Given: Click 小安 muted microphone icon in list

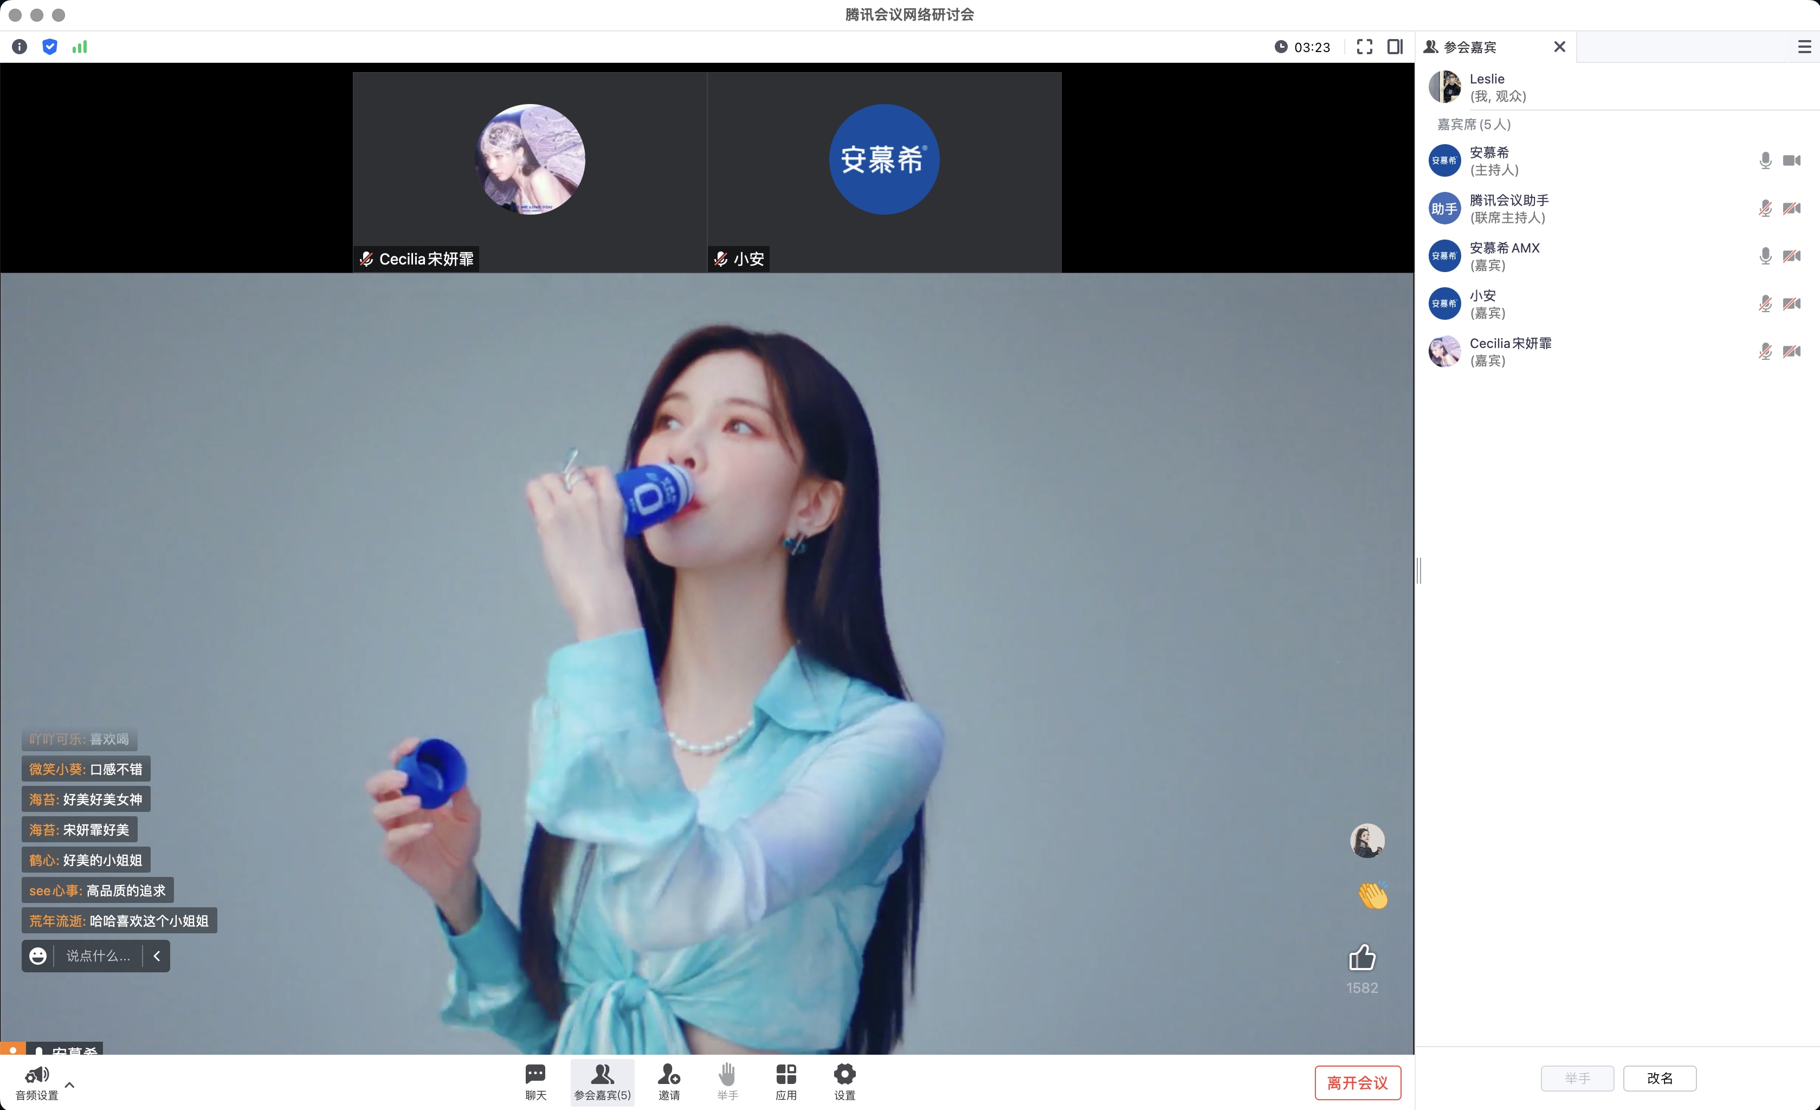Looking at the screenshot, I should [x=1765, y=304].
